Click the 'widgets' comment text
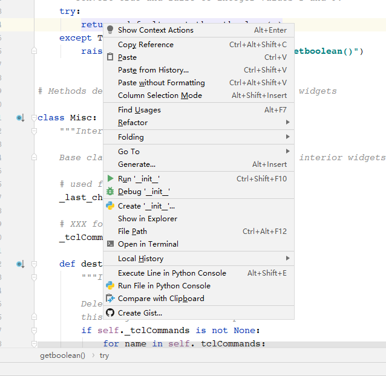The height and width of the screenshot is (376, 386). [x=318, y=91]
